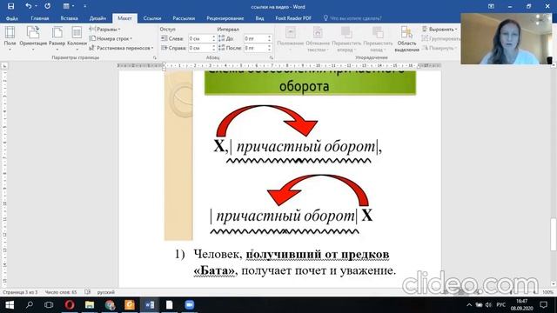Switch to the Вставка tab
The height and width of the screenshot is (313, 557).
[69, 18]
